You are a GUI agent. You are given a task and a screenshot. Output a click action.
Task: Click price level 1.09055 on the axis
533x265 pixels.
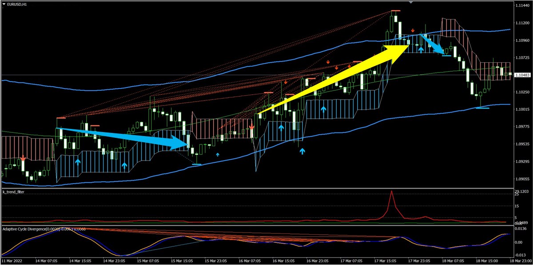[x=521, y=179]
